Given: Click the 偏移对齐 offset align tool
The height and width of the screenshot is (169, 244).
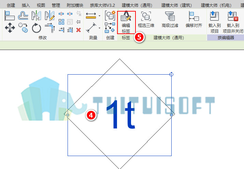Looking at the screenshot, I should click(194, 19).
